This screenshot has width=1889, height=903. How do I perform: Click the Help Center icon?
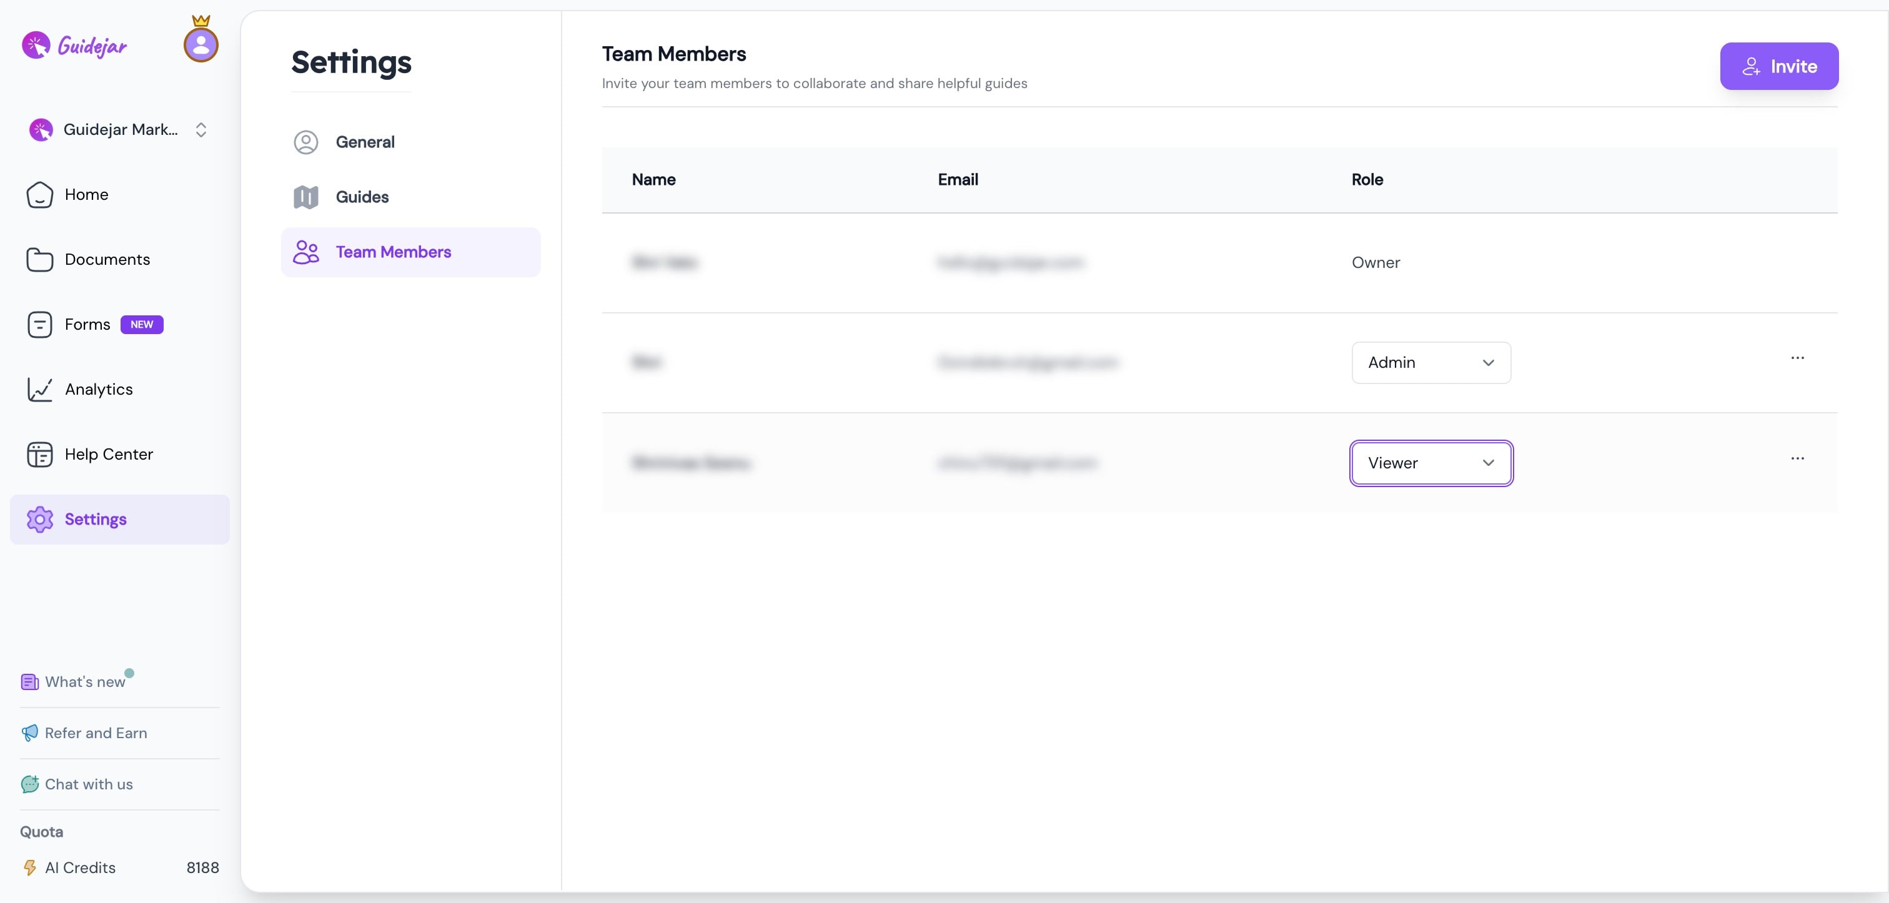pyautogui.click(x=39, y=455)
